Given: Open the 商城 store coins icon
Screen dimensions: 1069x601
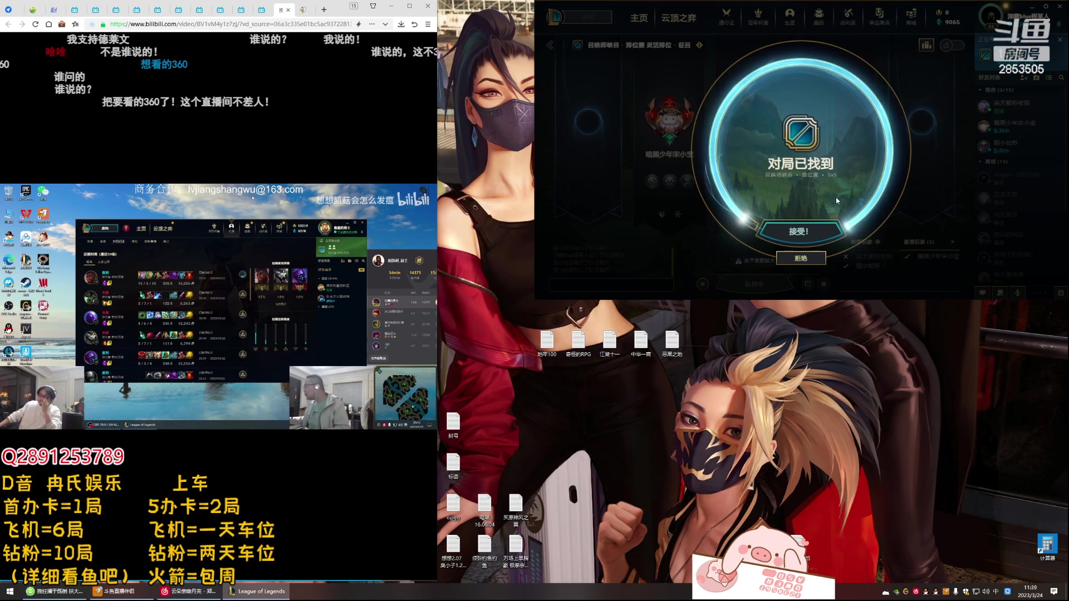Looking at the screenshot, I should point(911,17).
